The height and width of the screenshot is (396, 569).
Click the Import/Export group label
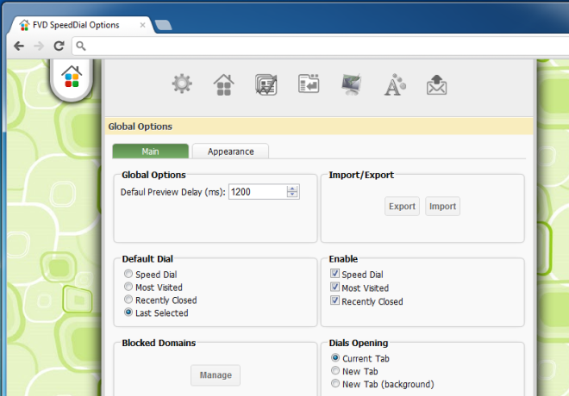pos(361,175)
